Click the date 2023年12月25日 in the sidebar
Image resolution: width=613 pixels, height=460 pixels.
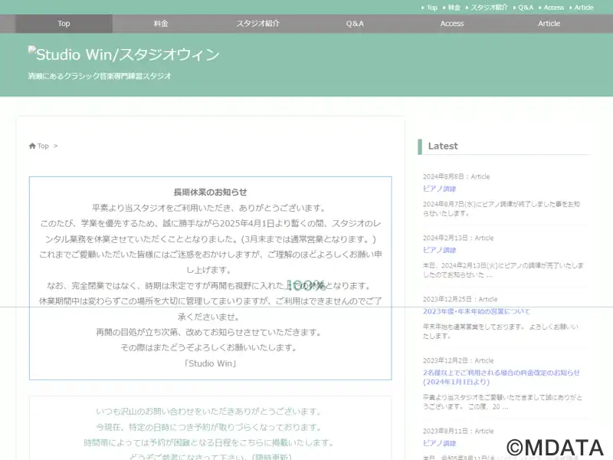point(447,299)
